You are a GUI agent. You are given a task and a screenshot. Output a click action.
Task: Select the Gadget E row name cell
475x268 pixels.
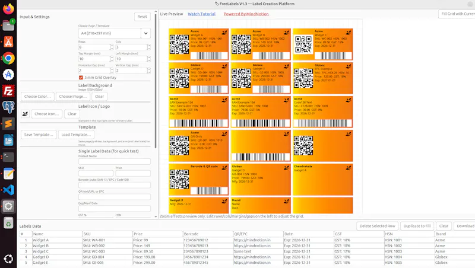57,263
